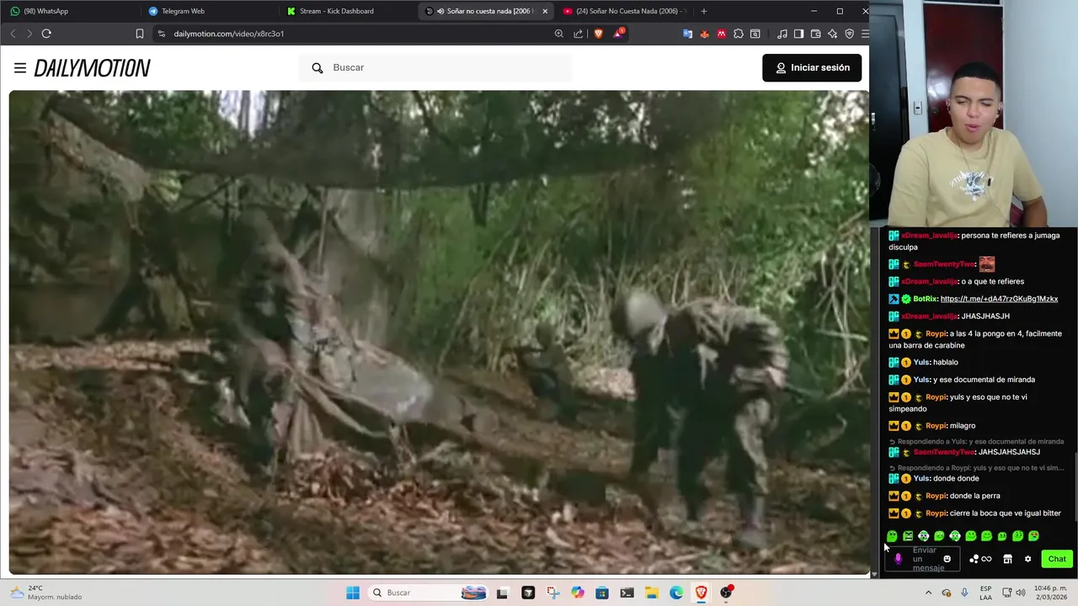The width and height of the screenshot is (1078, 606).
Task: Click the address bar URL
Action: point(229,34)
